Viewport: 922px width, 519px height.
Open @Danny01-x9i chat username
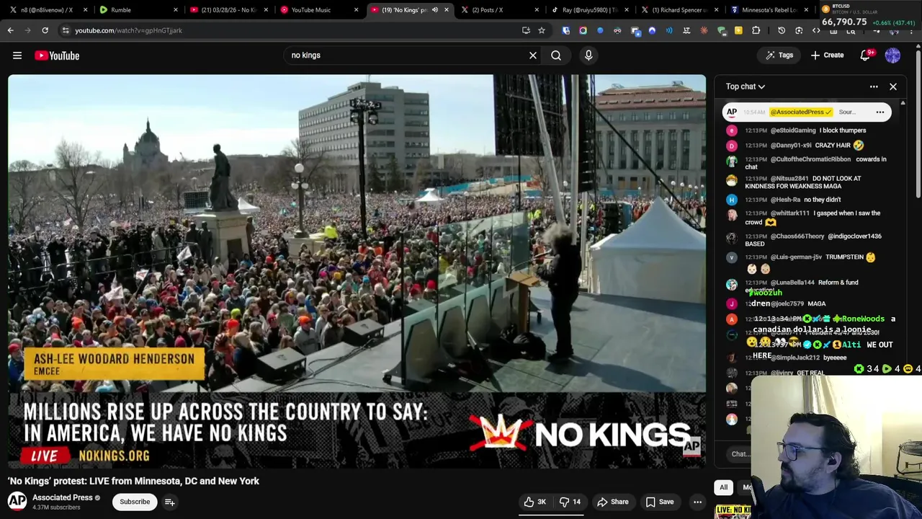click(x=791, y=146)
